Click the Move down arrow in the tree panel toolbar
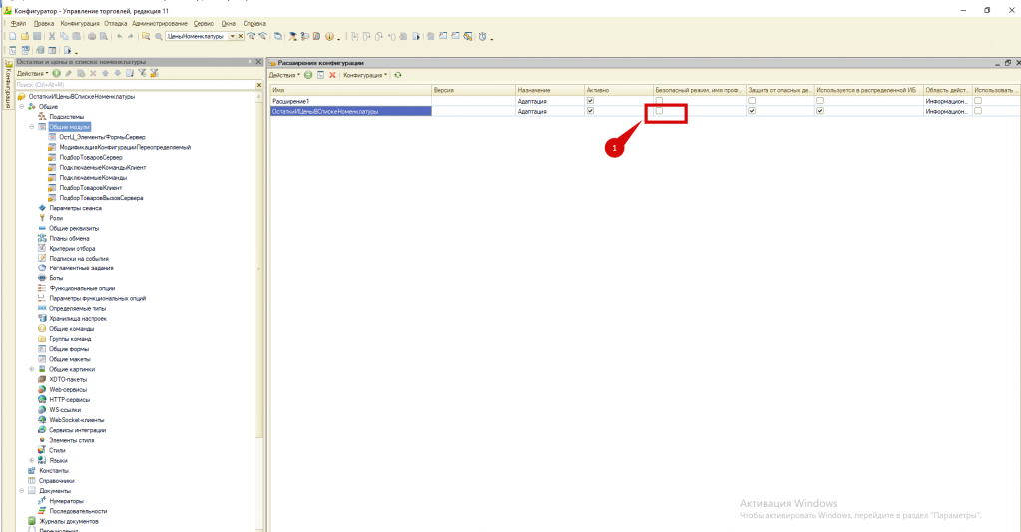Image resolution: width=1021 pixels, height=532 pixels. click(x=117, y=73)
